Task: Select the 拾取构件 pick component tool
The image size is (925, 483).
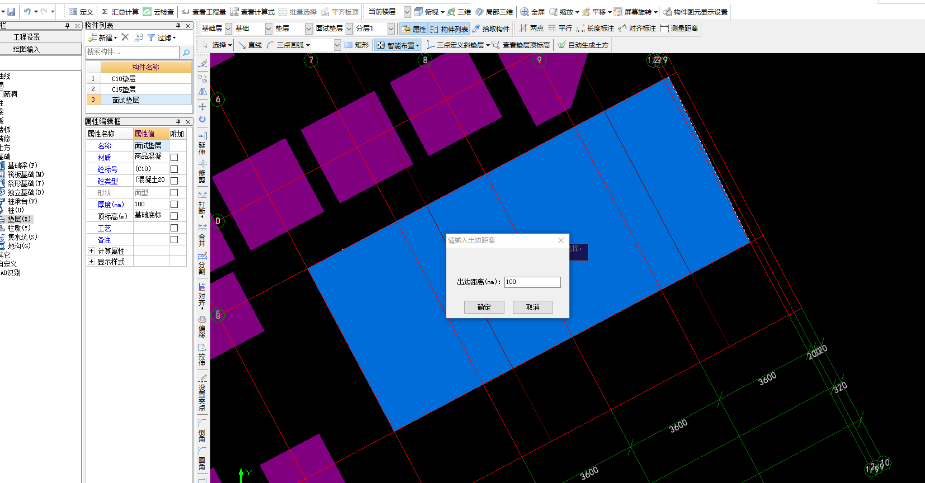Action: [490, 29]
